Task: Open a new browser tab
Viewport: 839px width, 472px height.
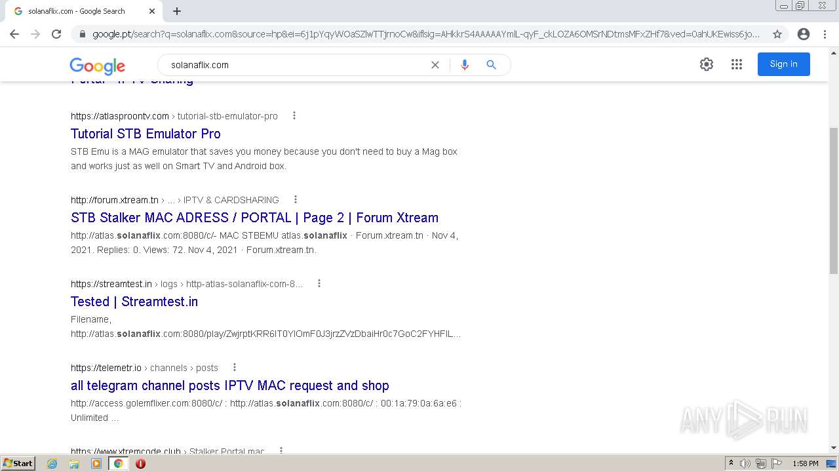Action: pyautogui.click(x=177, y=11)
